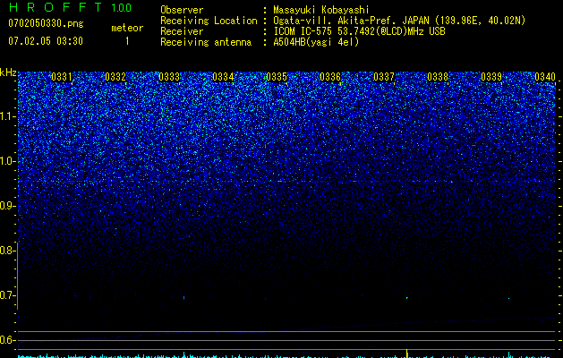Screen dimensions: 563x358
Task: Click the faint echo dot near 0339
Action: tap(508, 298)
